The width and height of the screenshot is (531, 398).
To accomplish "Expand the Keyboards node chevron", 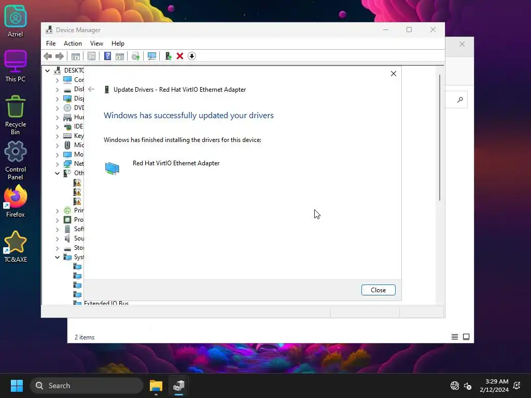I will point(57,136).
